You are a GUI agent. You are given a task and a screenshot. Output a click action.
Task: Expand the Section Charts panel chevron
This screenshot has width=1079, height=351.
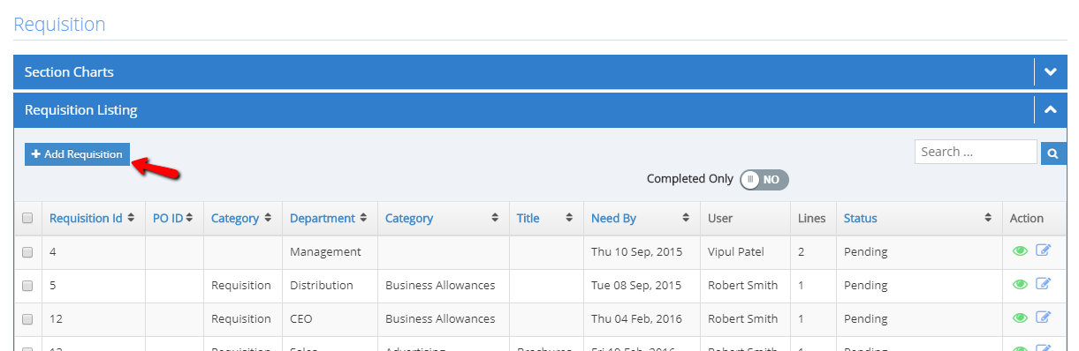click(1051, 71)
